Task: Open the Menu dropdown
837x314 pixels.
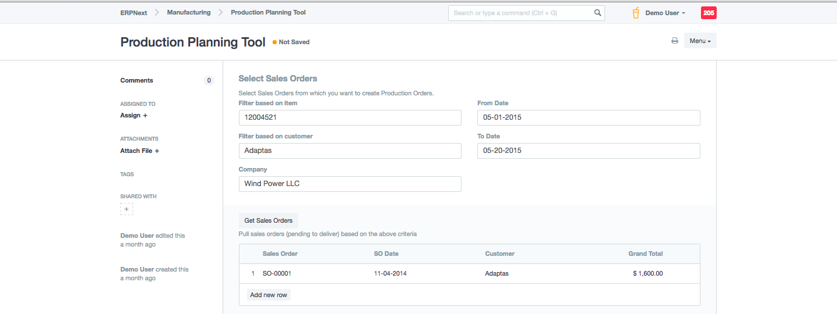Action: [x=700, y=41]
